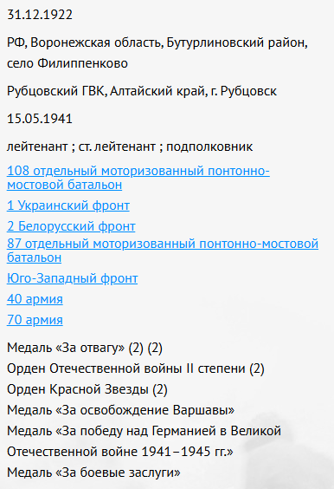Open the Юго-Западный фронт link

[72, 278]
